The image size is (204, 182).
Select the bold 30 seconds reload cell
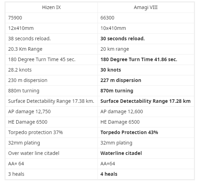click(x=146, y=39)
